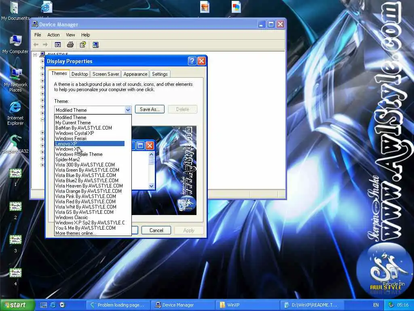Choose Windows Classic theme option
The height and width of the screenshot is (311, 414).
[89, 217]
